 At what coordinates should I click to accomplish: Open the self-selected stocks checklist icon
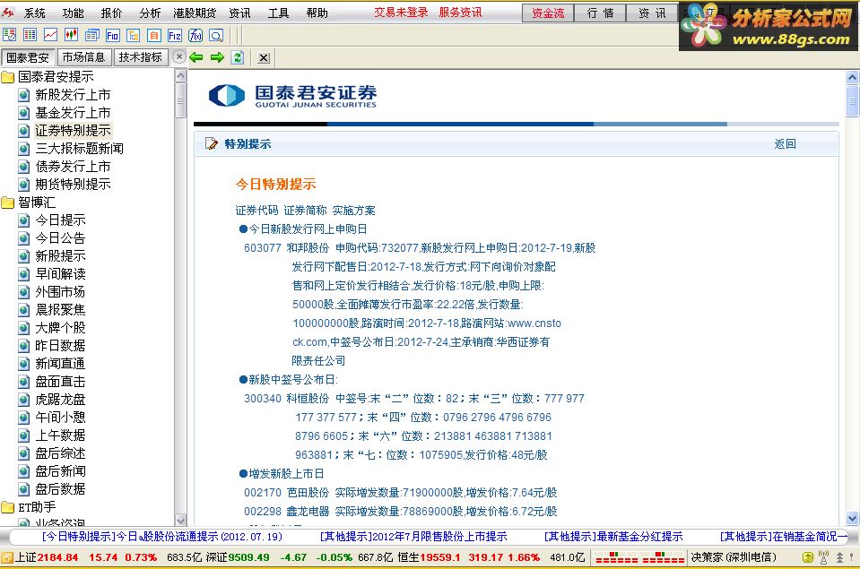(9, 35)
